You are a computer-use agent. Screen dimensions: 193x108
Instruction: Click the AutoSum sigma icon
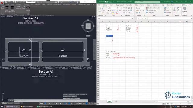point(174,8)
